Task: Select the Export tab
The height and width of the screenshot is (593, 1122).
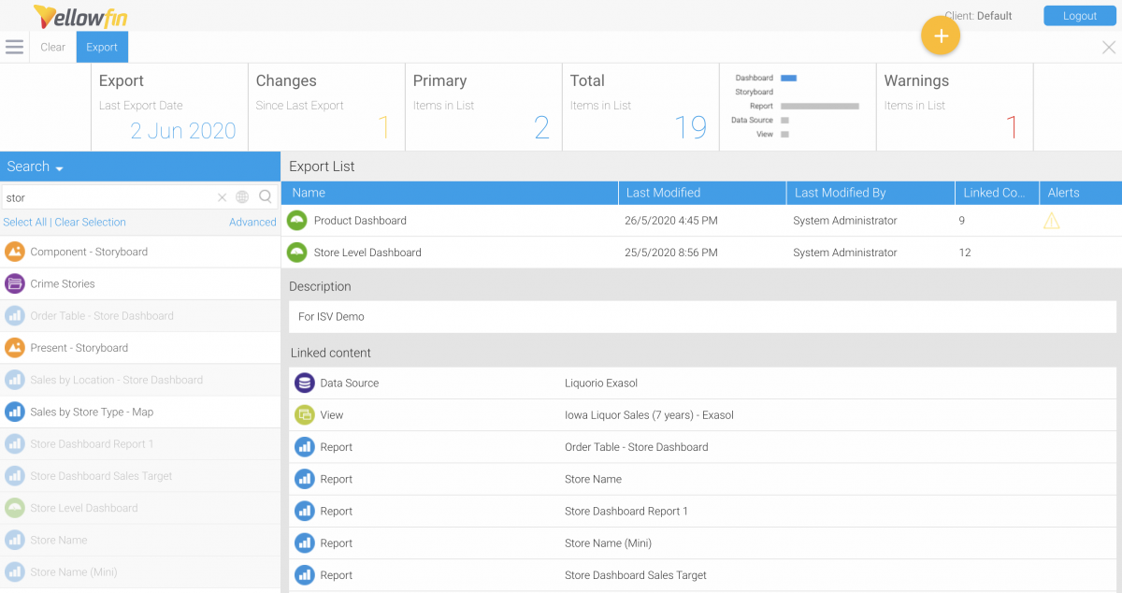Action: (x=102, y=48)
